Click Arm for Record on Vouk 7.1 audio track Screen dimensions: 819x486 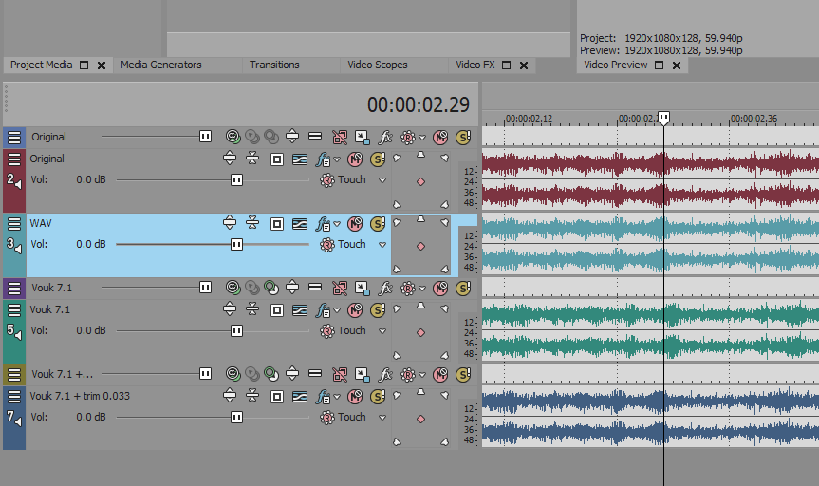(277, 309)
